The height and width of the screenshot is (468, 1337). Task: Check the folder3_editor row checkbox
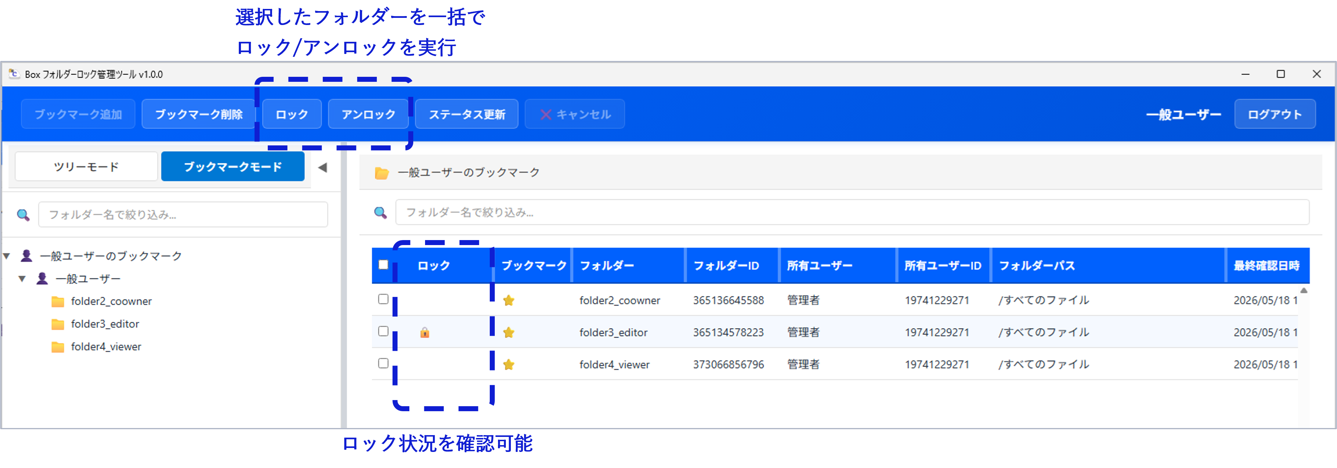(383, 331)
